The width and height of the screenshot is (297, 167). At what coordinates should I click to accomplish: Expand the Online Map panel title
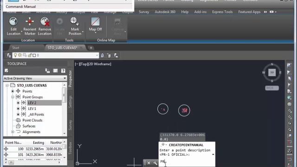point(106,40)
